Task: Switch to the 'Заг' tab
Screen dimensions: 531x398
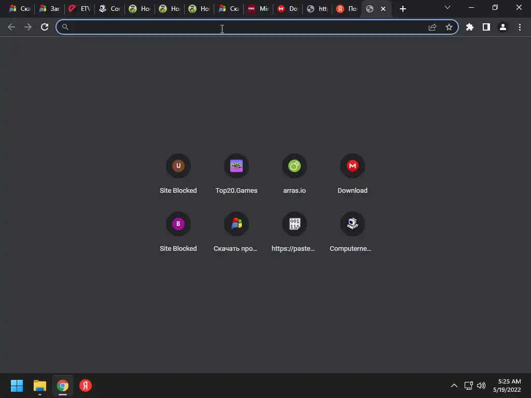Action: click(x=49, y=9)
